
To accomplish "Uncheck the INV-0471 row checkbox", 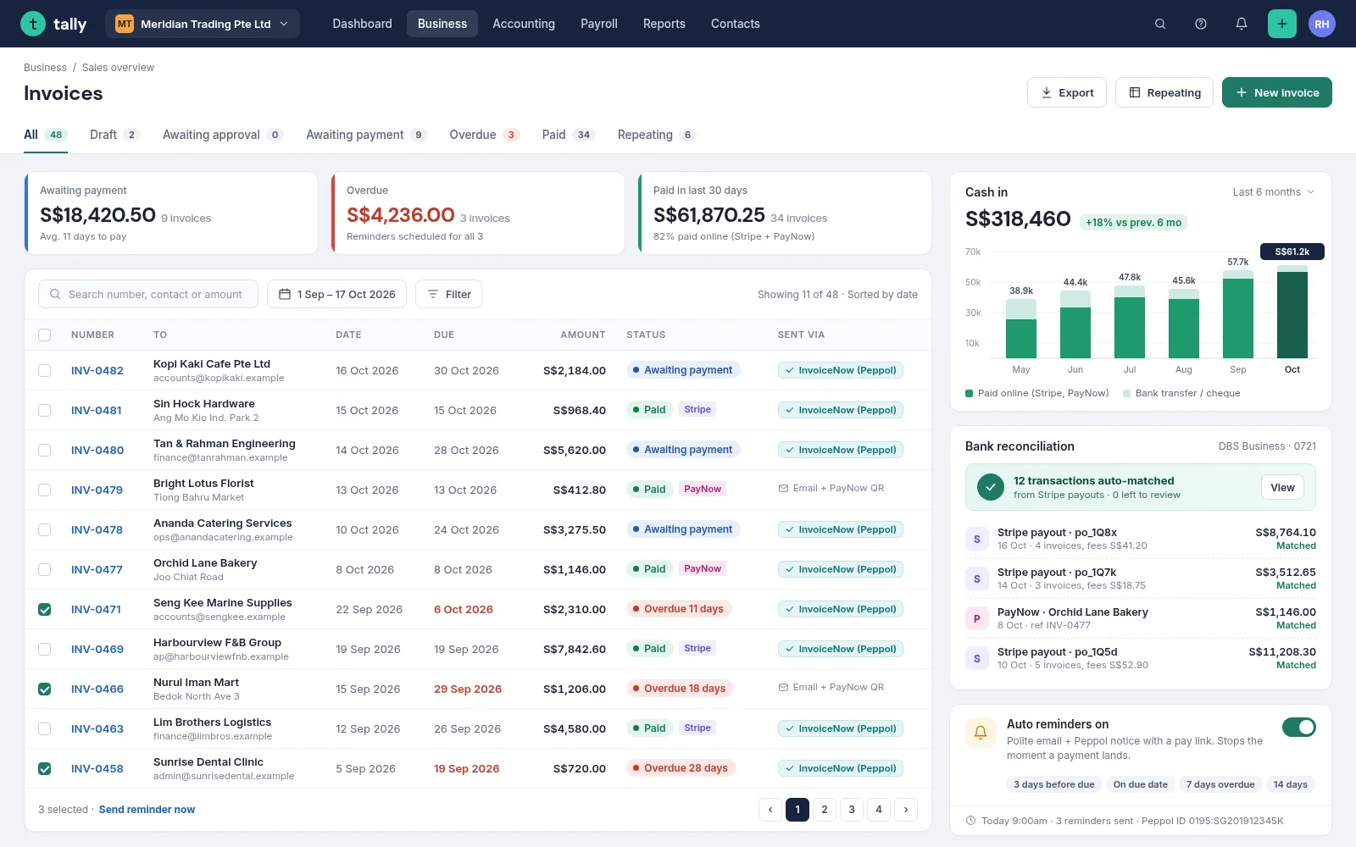I will point(45,609).
